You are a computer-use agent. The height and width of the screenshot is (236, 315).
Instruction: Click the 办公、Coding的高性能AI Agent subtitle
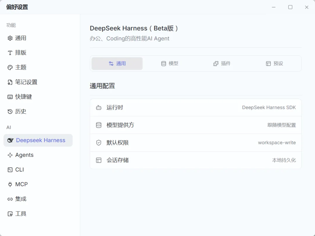point(129,38)
